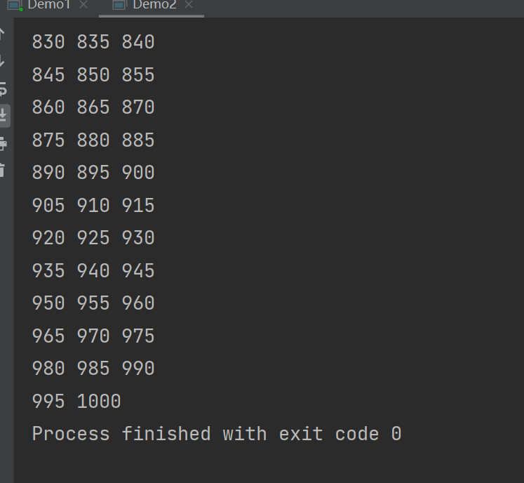Close the Demo1 run tab
Screen dimensions: 524x483
coord(83,5)
